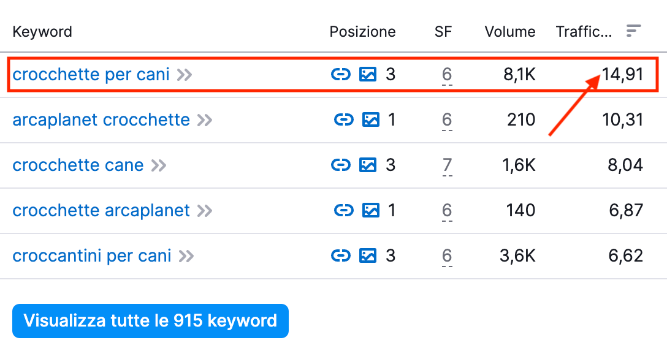Open the crocchette cane keyword link
667x359 pixels.
point(78,165)
